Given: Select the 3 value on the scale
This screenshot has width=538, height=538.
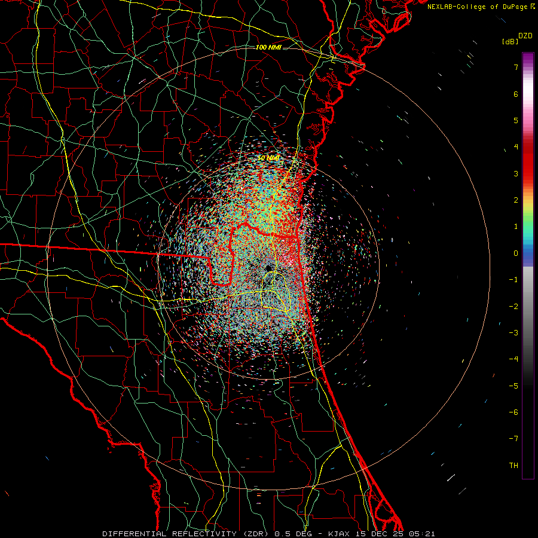Looking at the screenshot, I should (516, 173).
